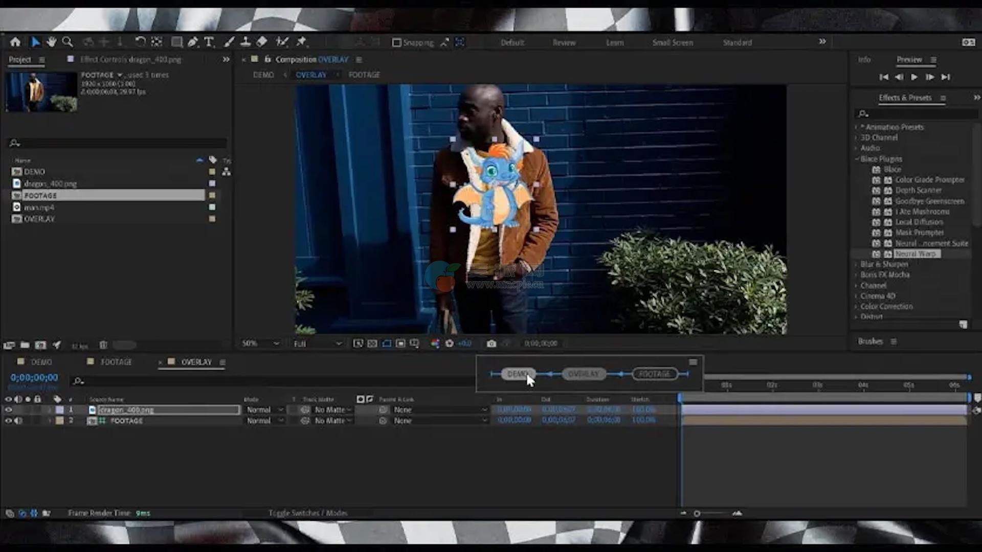Image resolution: width=982 pixels, height=552 pixels.
Task: Select the Roto Brush tool
Action: coord(282,42)
